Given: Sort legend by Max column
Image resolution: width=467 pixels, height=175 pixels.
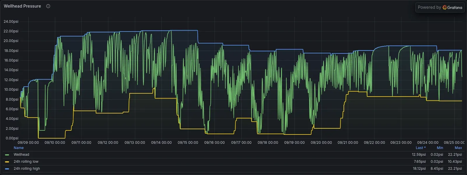Looking at the screenshot, I should [x=458, y=148].
